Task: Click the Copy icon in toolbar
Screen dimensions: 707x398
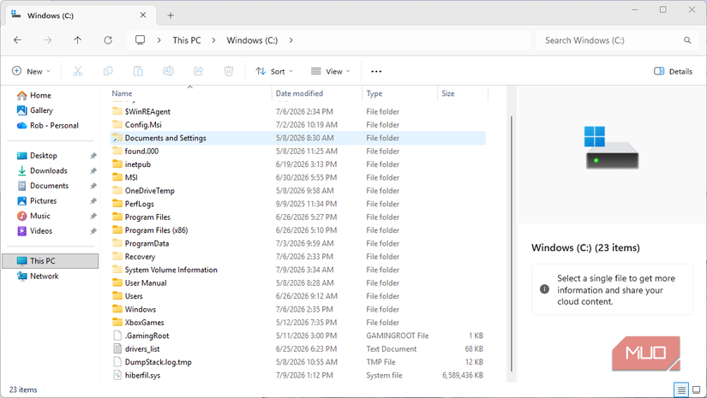Action: tap(108, 71)
